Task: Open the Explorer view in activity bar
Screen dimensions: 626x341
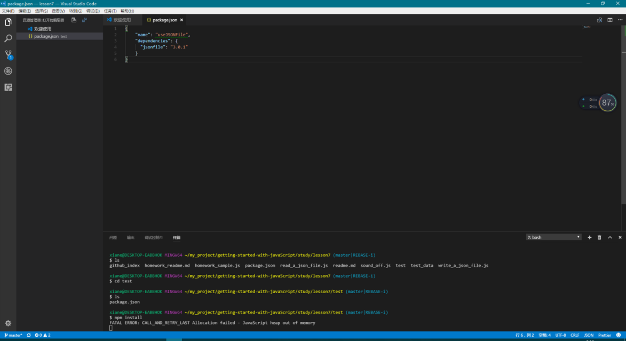Action: [x=8, y=22]
